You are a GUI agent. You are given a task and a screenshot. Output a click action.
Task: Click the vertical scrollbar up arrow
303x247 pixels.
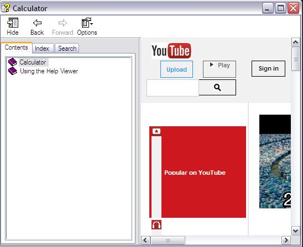(x=296, y=42)
